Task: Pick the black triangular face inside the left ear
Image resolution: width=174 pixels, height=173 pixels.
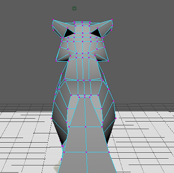Action: point(68,33)
